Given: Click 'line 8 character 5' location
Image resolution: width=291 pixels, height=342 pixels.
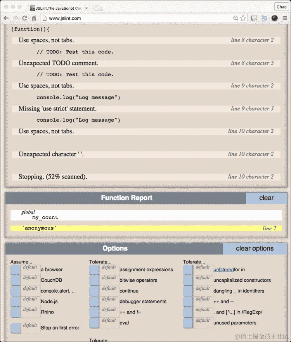Looking at the screenshot, I should click(252, 63).
